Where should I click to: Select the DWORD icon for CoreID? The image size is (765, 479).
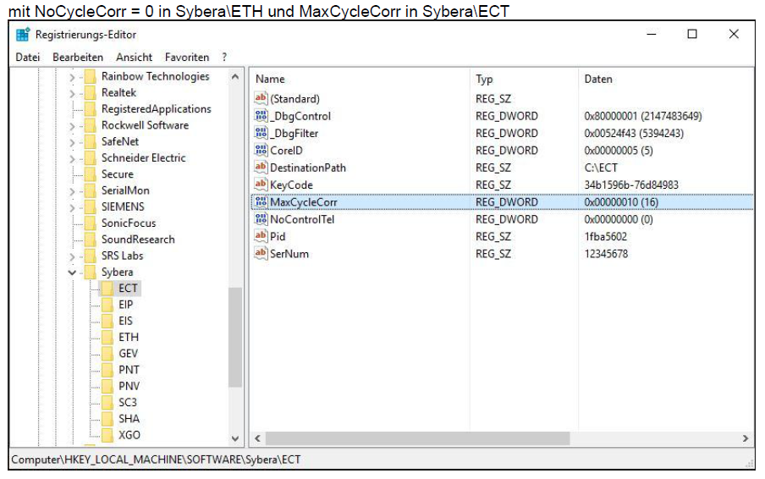261,151
